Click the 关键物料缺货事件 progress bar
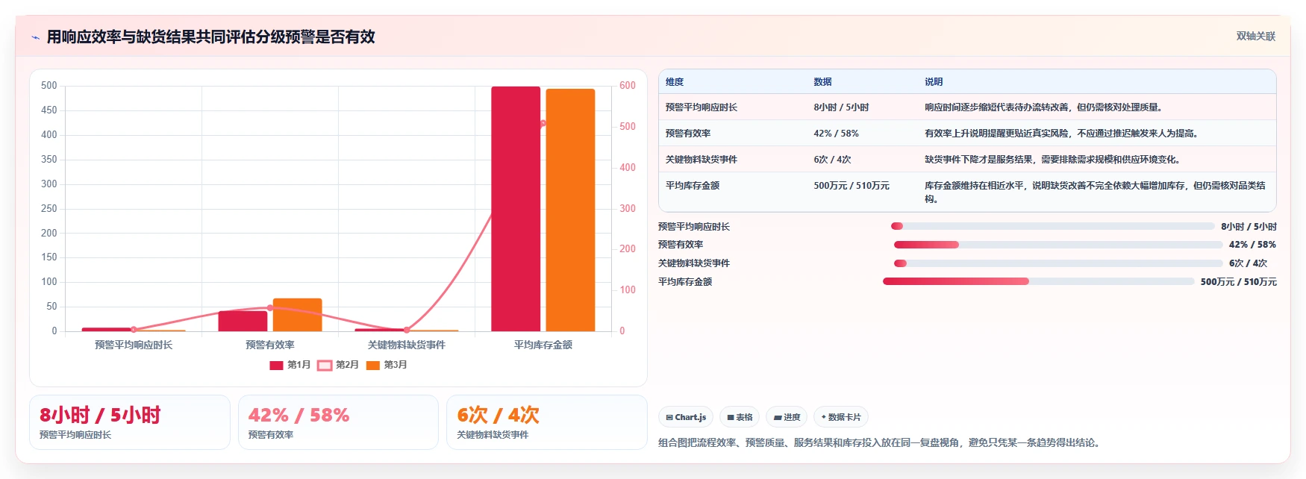 tap(1058, 263)
